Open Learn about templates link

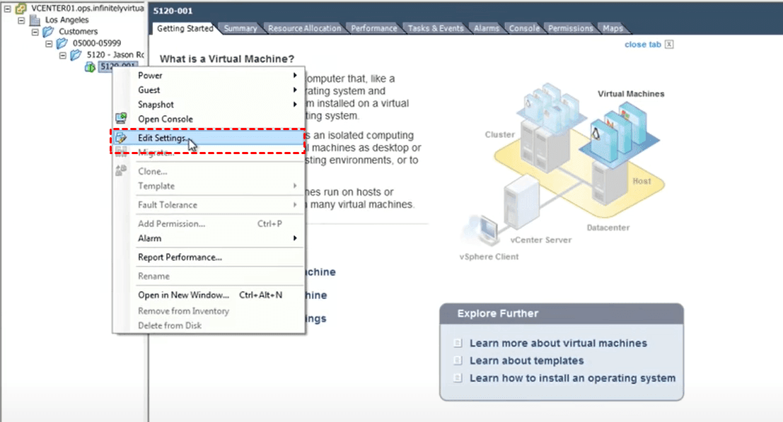(527, 361)
